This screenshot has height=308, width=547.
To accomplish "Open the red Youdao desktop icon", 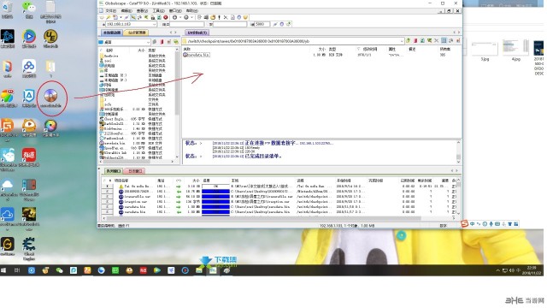I will (29, 157).
